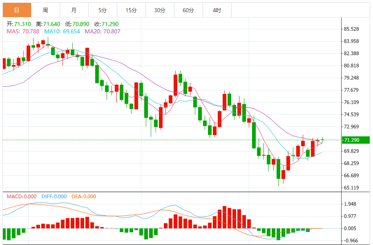Viewport: 373px width, 245px height.
Task: Click the latest green cross candlestick
Action: click(323, 140)
